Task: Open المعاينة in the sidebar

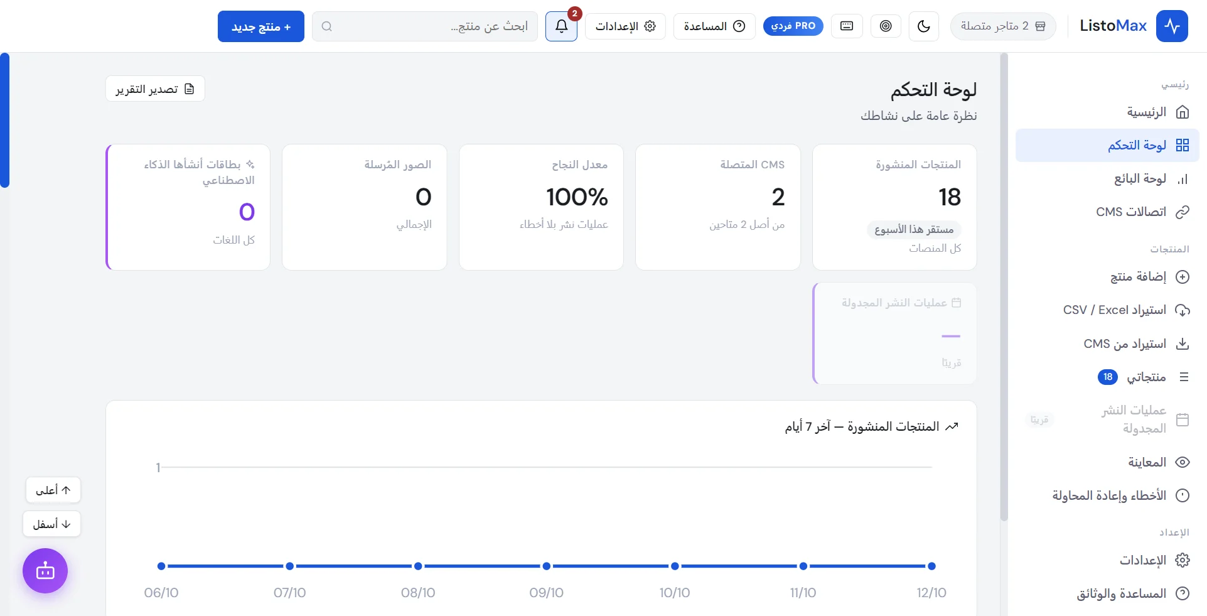Action: [1107, 462]
